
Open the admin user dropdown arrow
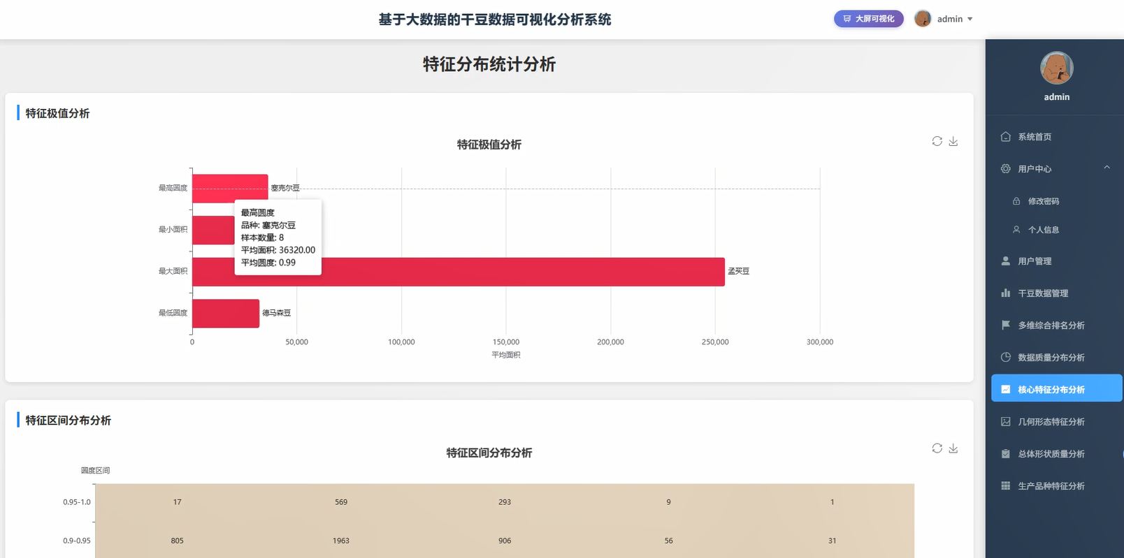click(970, 19)
